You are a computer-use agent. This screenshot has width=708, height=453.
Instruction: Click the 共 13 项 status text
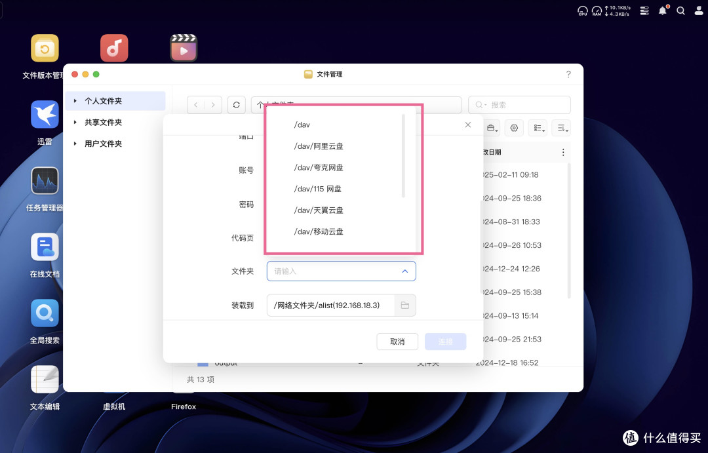201,380
